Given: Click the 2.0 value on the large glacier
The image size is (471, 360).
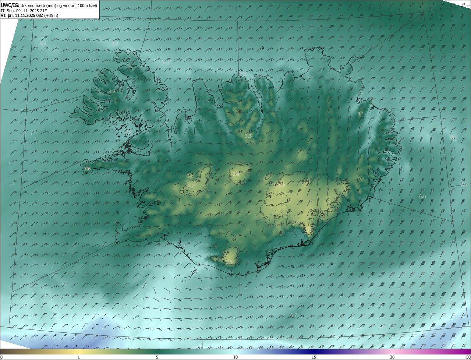Looking at the screenshot, I should tap(280, 186).
